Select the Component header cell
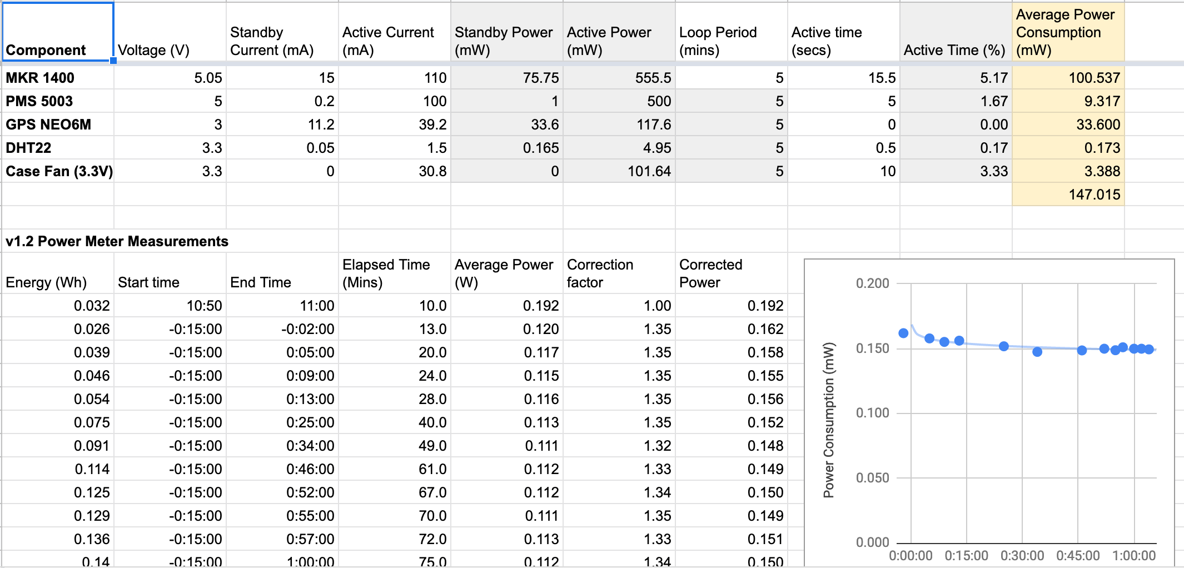 [58, 32]
